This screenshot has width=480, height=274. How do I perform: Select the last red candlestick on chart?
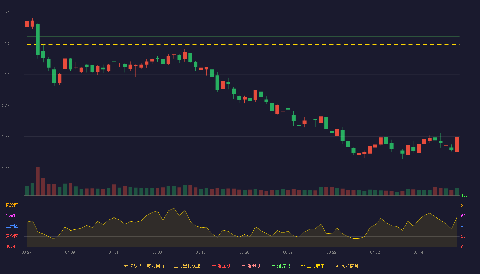point(457,144)
